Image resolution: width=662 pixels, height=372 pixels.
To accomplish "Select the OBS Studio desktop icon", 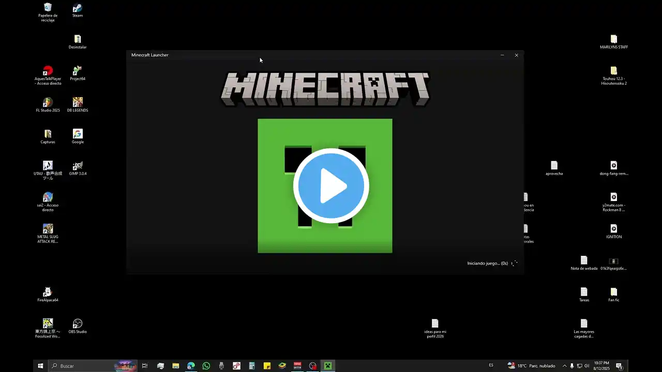I will click(x=78, y=326).
